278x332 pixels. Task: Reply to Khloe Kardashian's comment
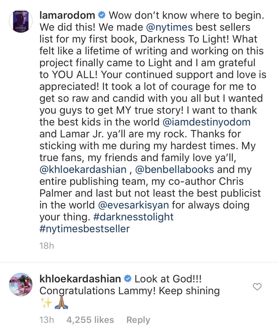coord(138,320)
